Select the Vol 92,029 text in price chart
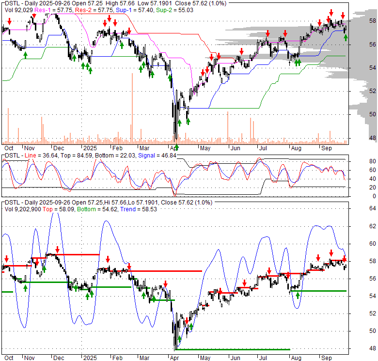Image resolution: width=378 pixels, height=361 pixels. click(x=19, y=10)
